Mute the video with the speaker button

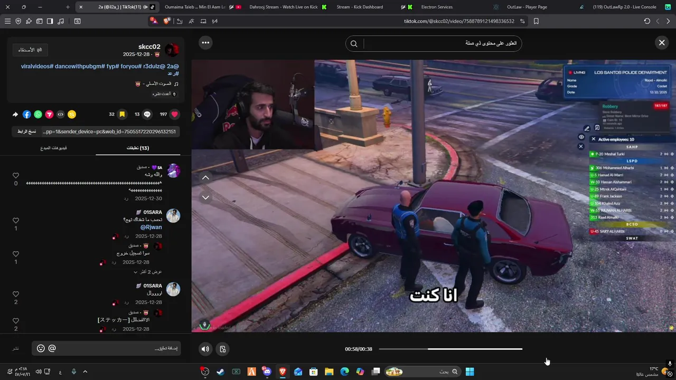(x=205, y=349)
